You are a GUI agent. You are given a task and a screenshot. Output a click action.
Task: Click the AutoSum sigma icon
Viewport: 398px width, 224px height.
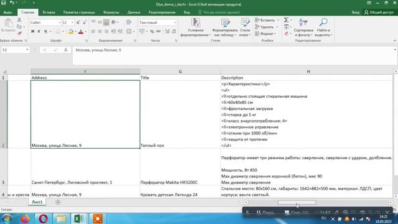click(x=286, y=20)
